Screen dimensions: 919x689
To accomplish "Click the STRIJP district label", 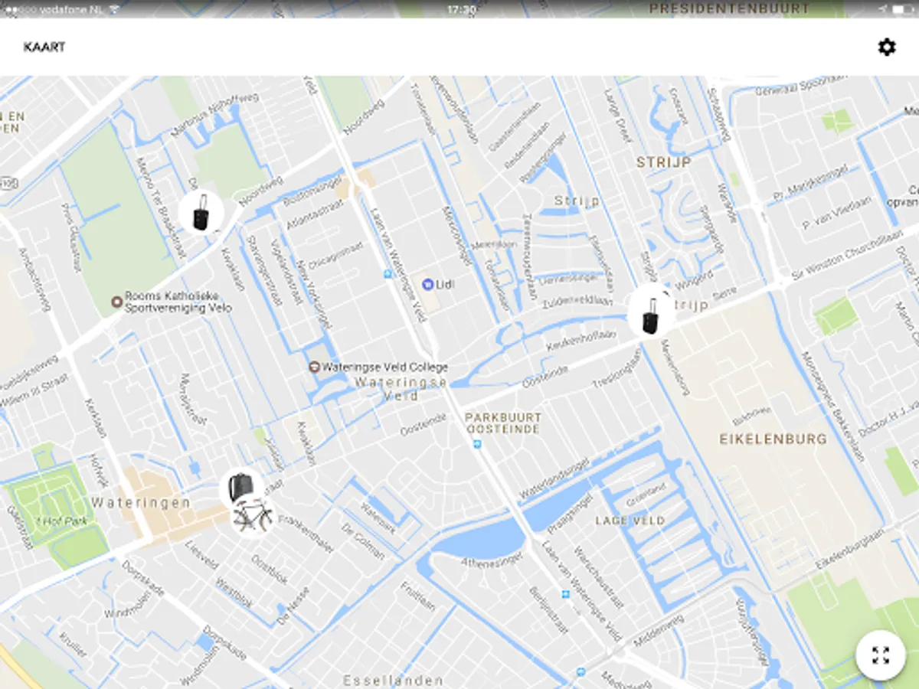I will coord(664,162).
